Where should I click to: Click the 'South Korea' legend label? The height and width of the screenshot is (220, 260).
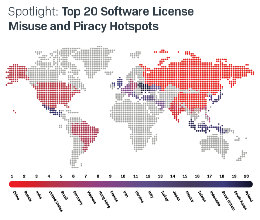pyautogui.click(x=240, y=200)
